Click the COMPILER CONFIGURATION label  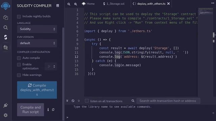point(34,52)
